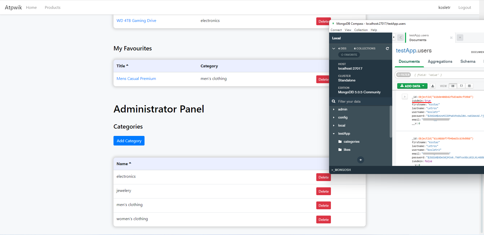Switch to table view in Compass
Screen dimensions: 484x235
click(x=469, y=86)
